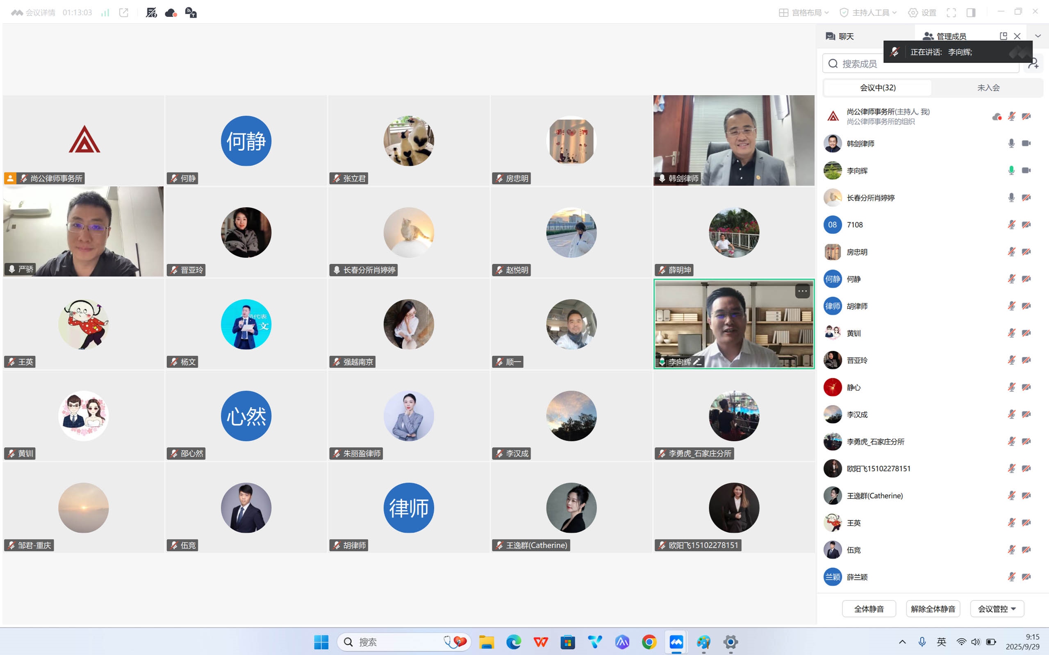Click the cloud recording icon in top bar

[171, 13]
